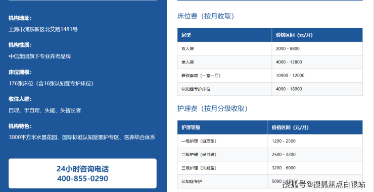
Task: Click the 护理费（按月分级收取）heading
Action: tap(212, 109)
